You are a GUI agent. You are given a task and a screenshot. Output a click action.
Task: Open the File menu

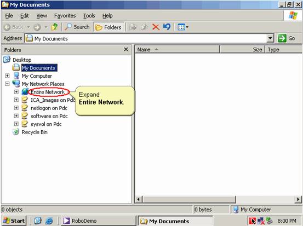click(x=9, y=16)
